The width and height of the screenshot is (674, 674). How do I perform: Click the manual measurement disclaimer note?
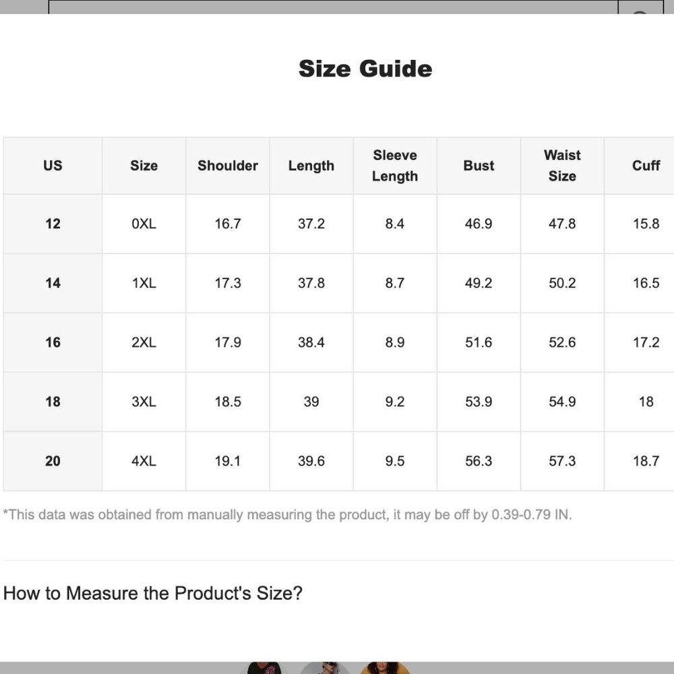(x=287, y=515)
